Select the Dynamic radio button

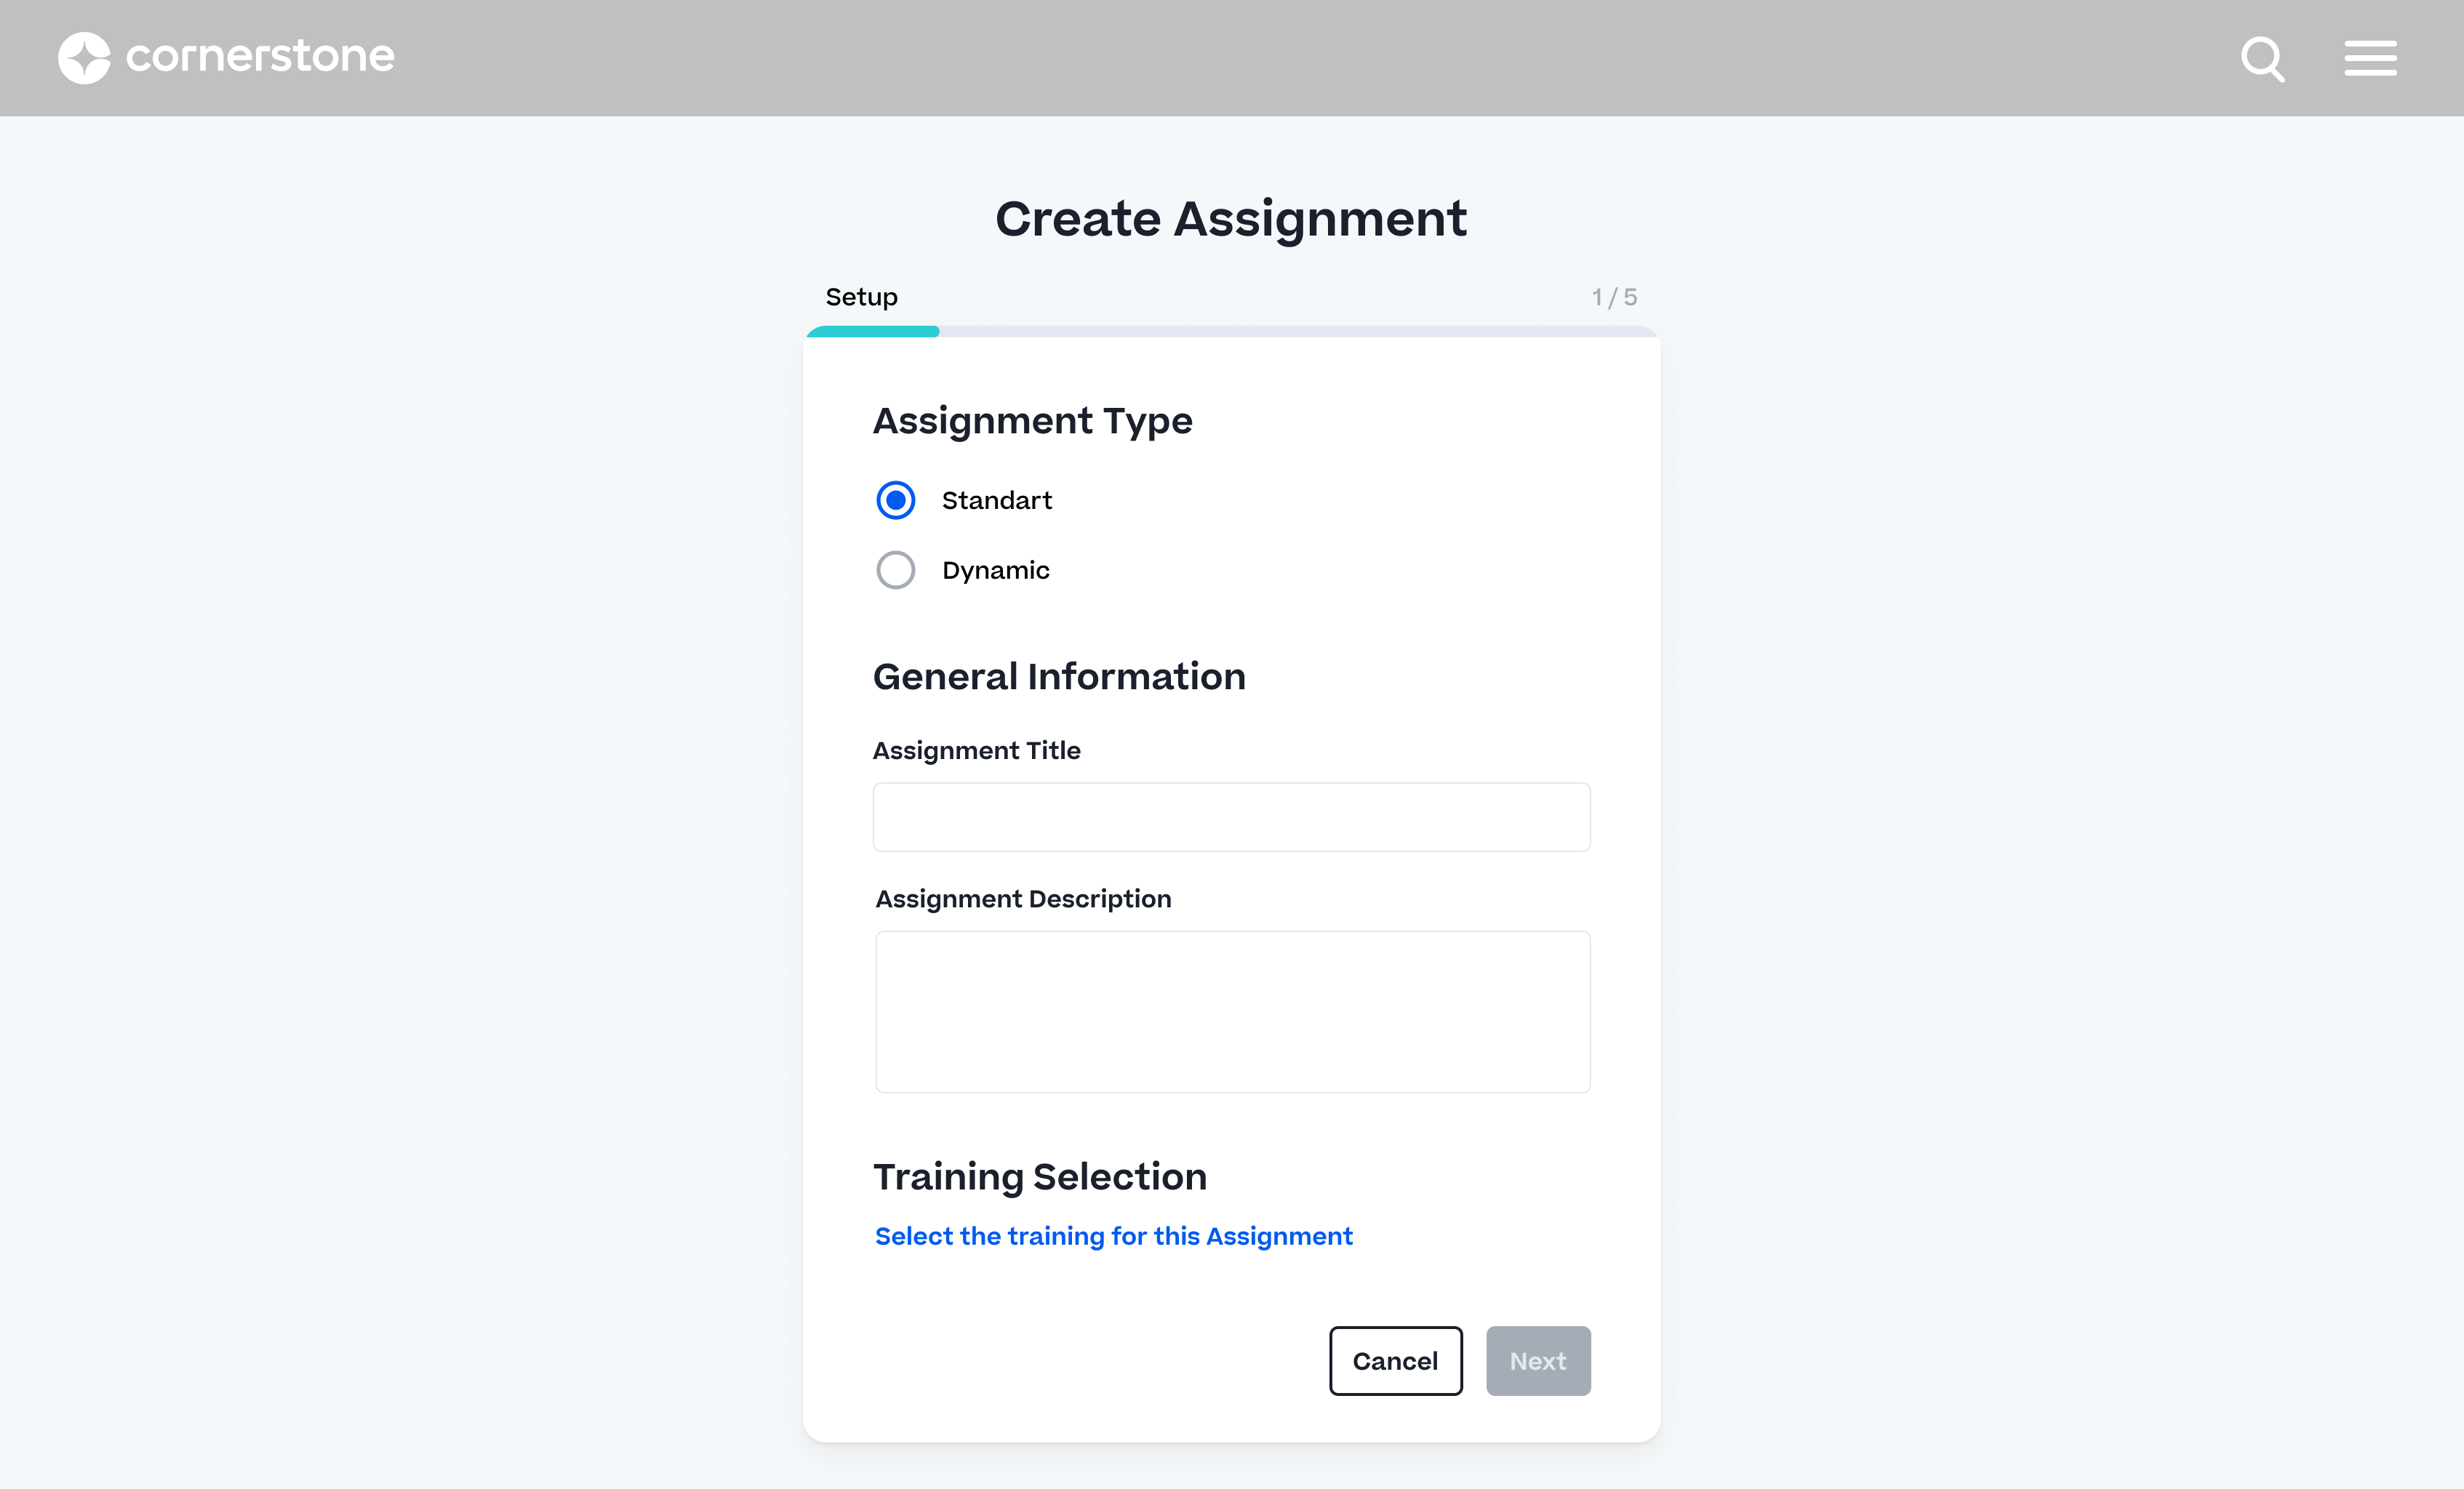[x=895, y=570]
